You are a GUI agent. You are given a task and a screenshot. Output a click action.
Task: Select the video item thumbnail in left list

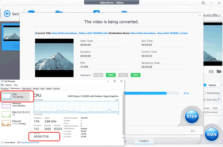[11, 33]
